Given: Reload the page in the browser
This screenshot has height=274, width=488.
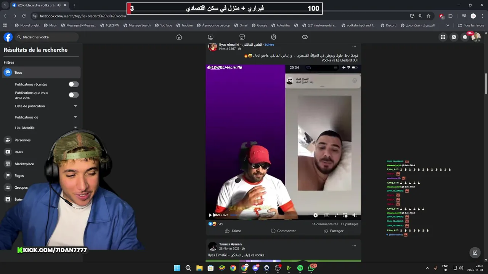Looking at the screenshot, I should [x=24, y=16].
